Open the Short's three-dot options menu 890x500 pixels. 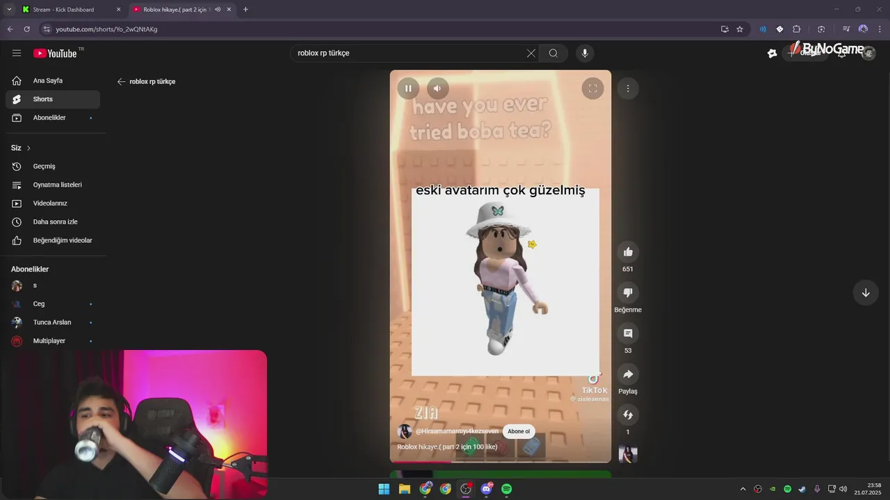[628, 88]
